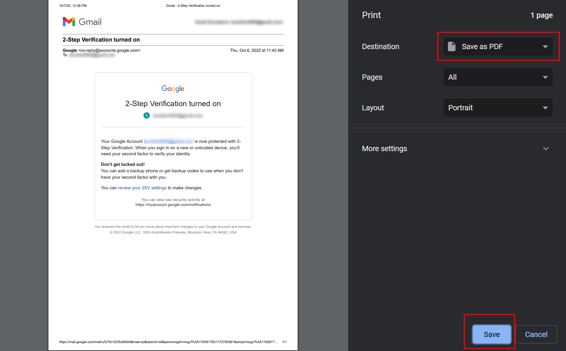Screen dimensions: 566x351
Task: Click the '1/1' page number in footer
Action: tap(284, 342)
